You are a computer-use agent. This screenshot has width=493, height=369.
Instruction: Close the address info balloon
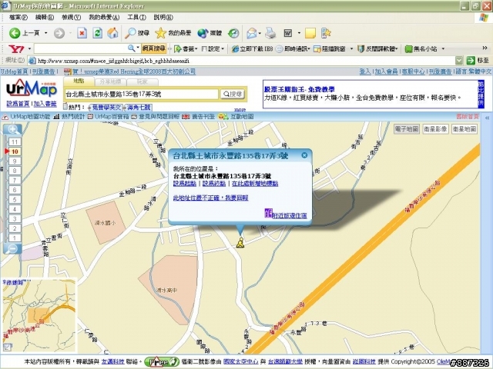pos(304,155)
